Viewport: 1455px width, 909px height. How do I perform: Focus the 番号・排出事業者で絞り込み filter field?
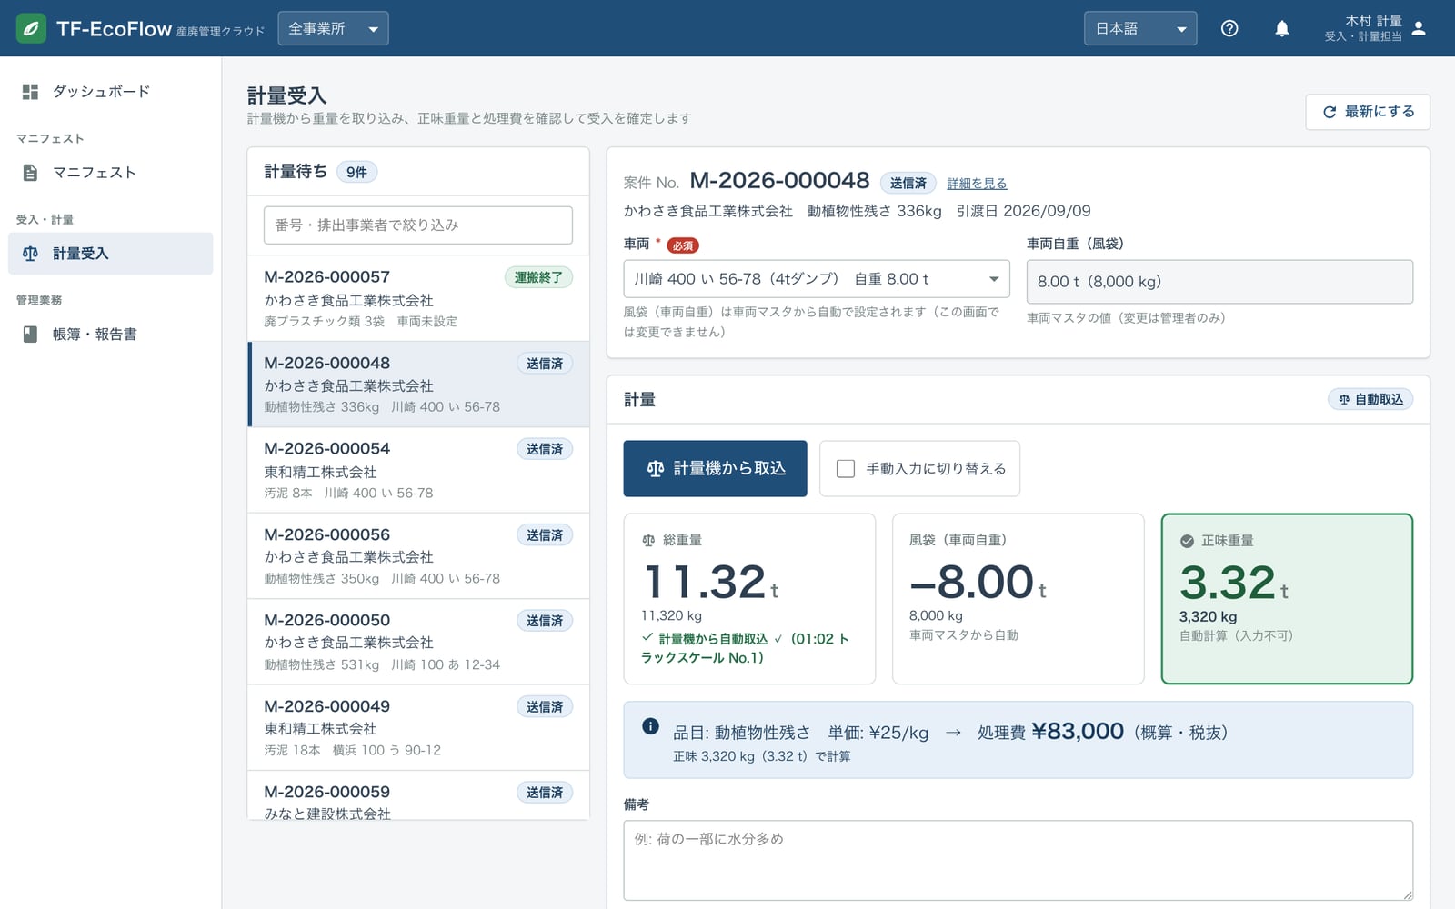(x=418, y=225)
